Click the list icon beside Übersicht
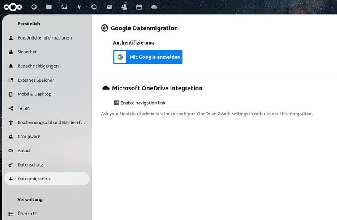 pyautogui.click(x=11, y=214)
